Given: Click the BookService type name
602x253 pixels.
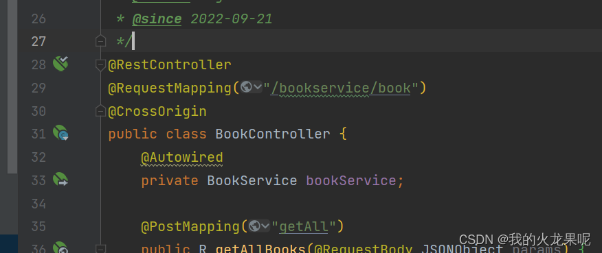Looking at the screenshot, I should (x=252, y=180).
